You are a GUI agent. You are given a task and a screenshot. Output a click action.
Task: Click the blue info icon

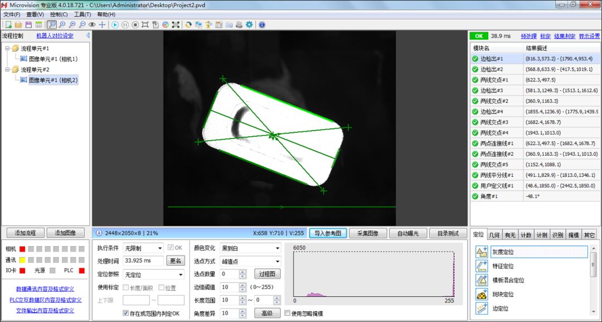pos(262,25)
